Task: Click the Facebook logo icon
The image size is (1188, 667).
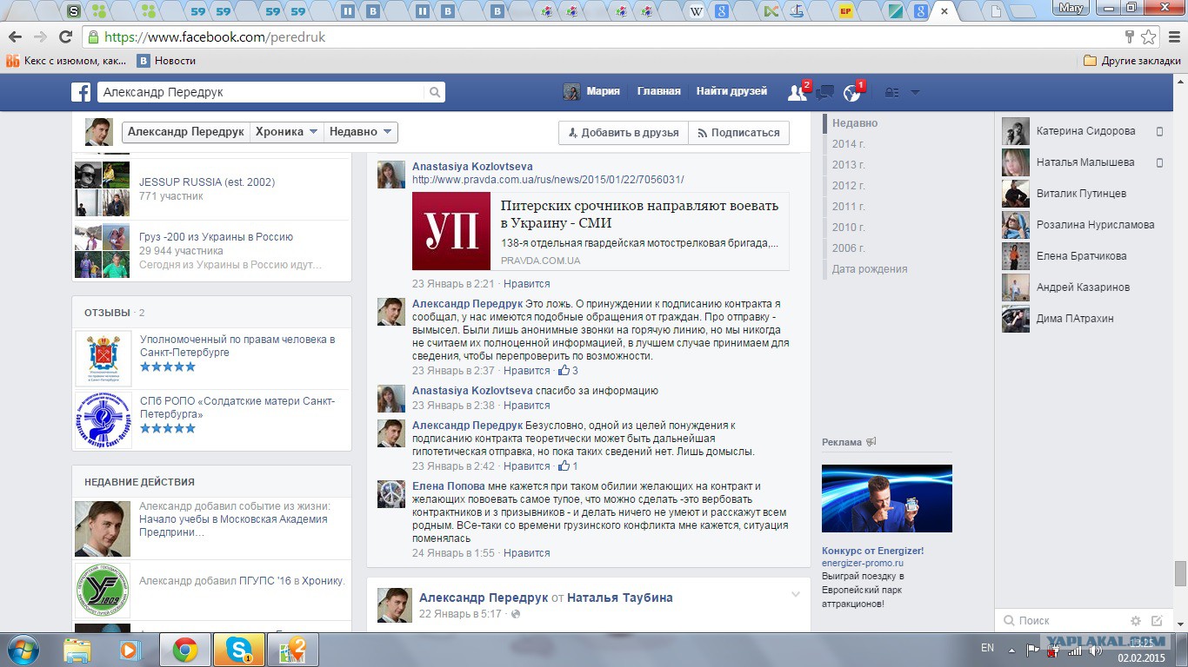Action: coord(81,92)
